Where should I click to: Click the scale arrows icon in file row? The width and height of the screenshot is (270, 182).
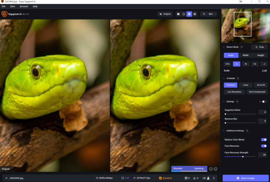coord(122,178)
